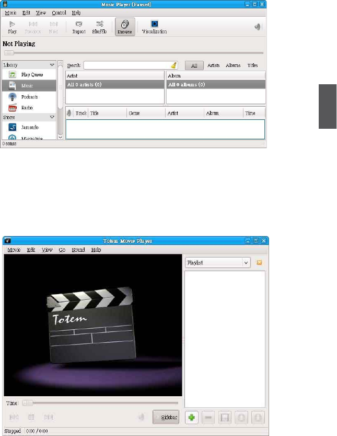Click the Music Player volume speaker icon

[x=258, y=27]
